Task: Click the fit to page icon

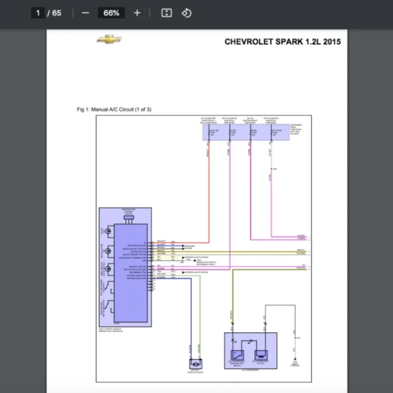Action: tap(166, 13)
